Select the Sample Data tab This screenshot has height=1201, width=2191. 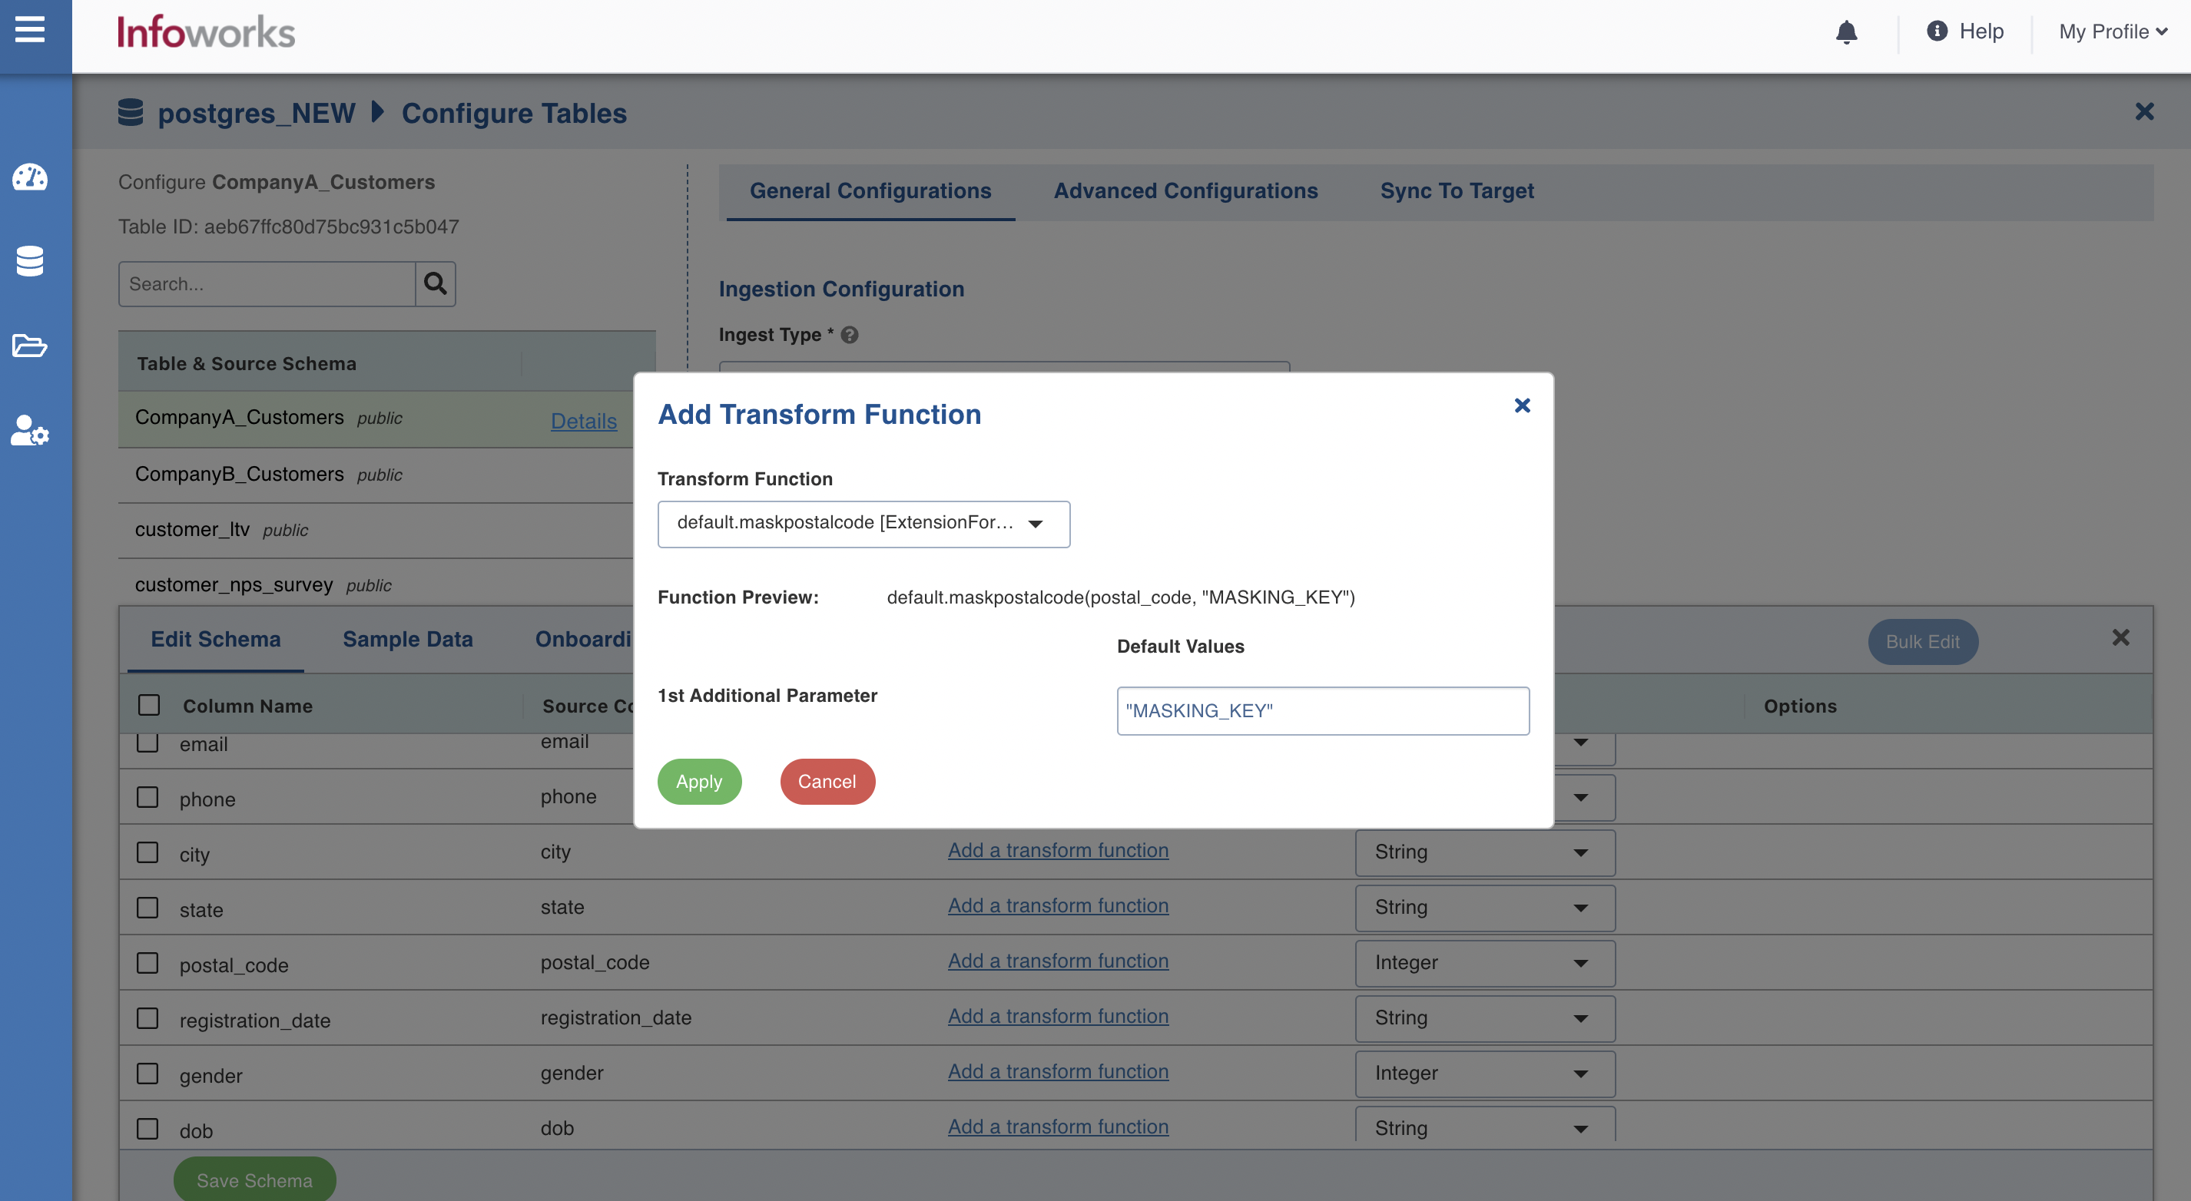pyautogui.click(x=407, y=639)
